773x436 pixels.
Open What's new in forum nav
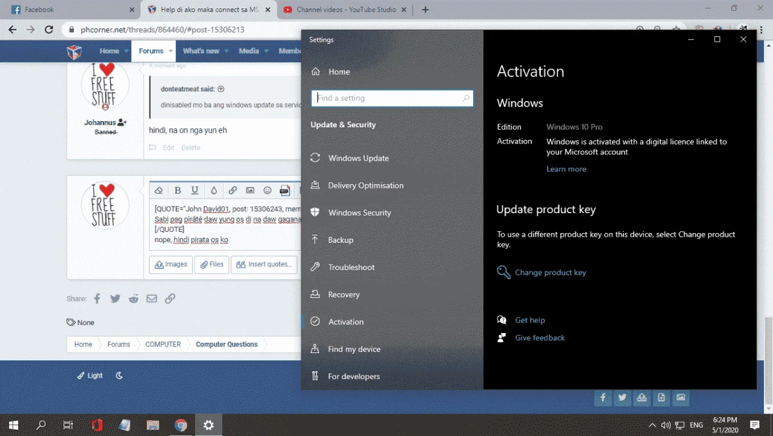(201, 51)
